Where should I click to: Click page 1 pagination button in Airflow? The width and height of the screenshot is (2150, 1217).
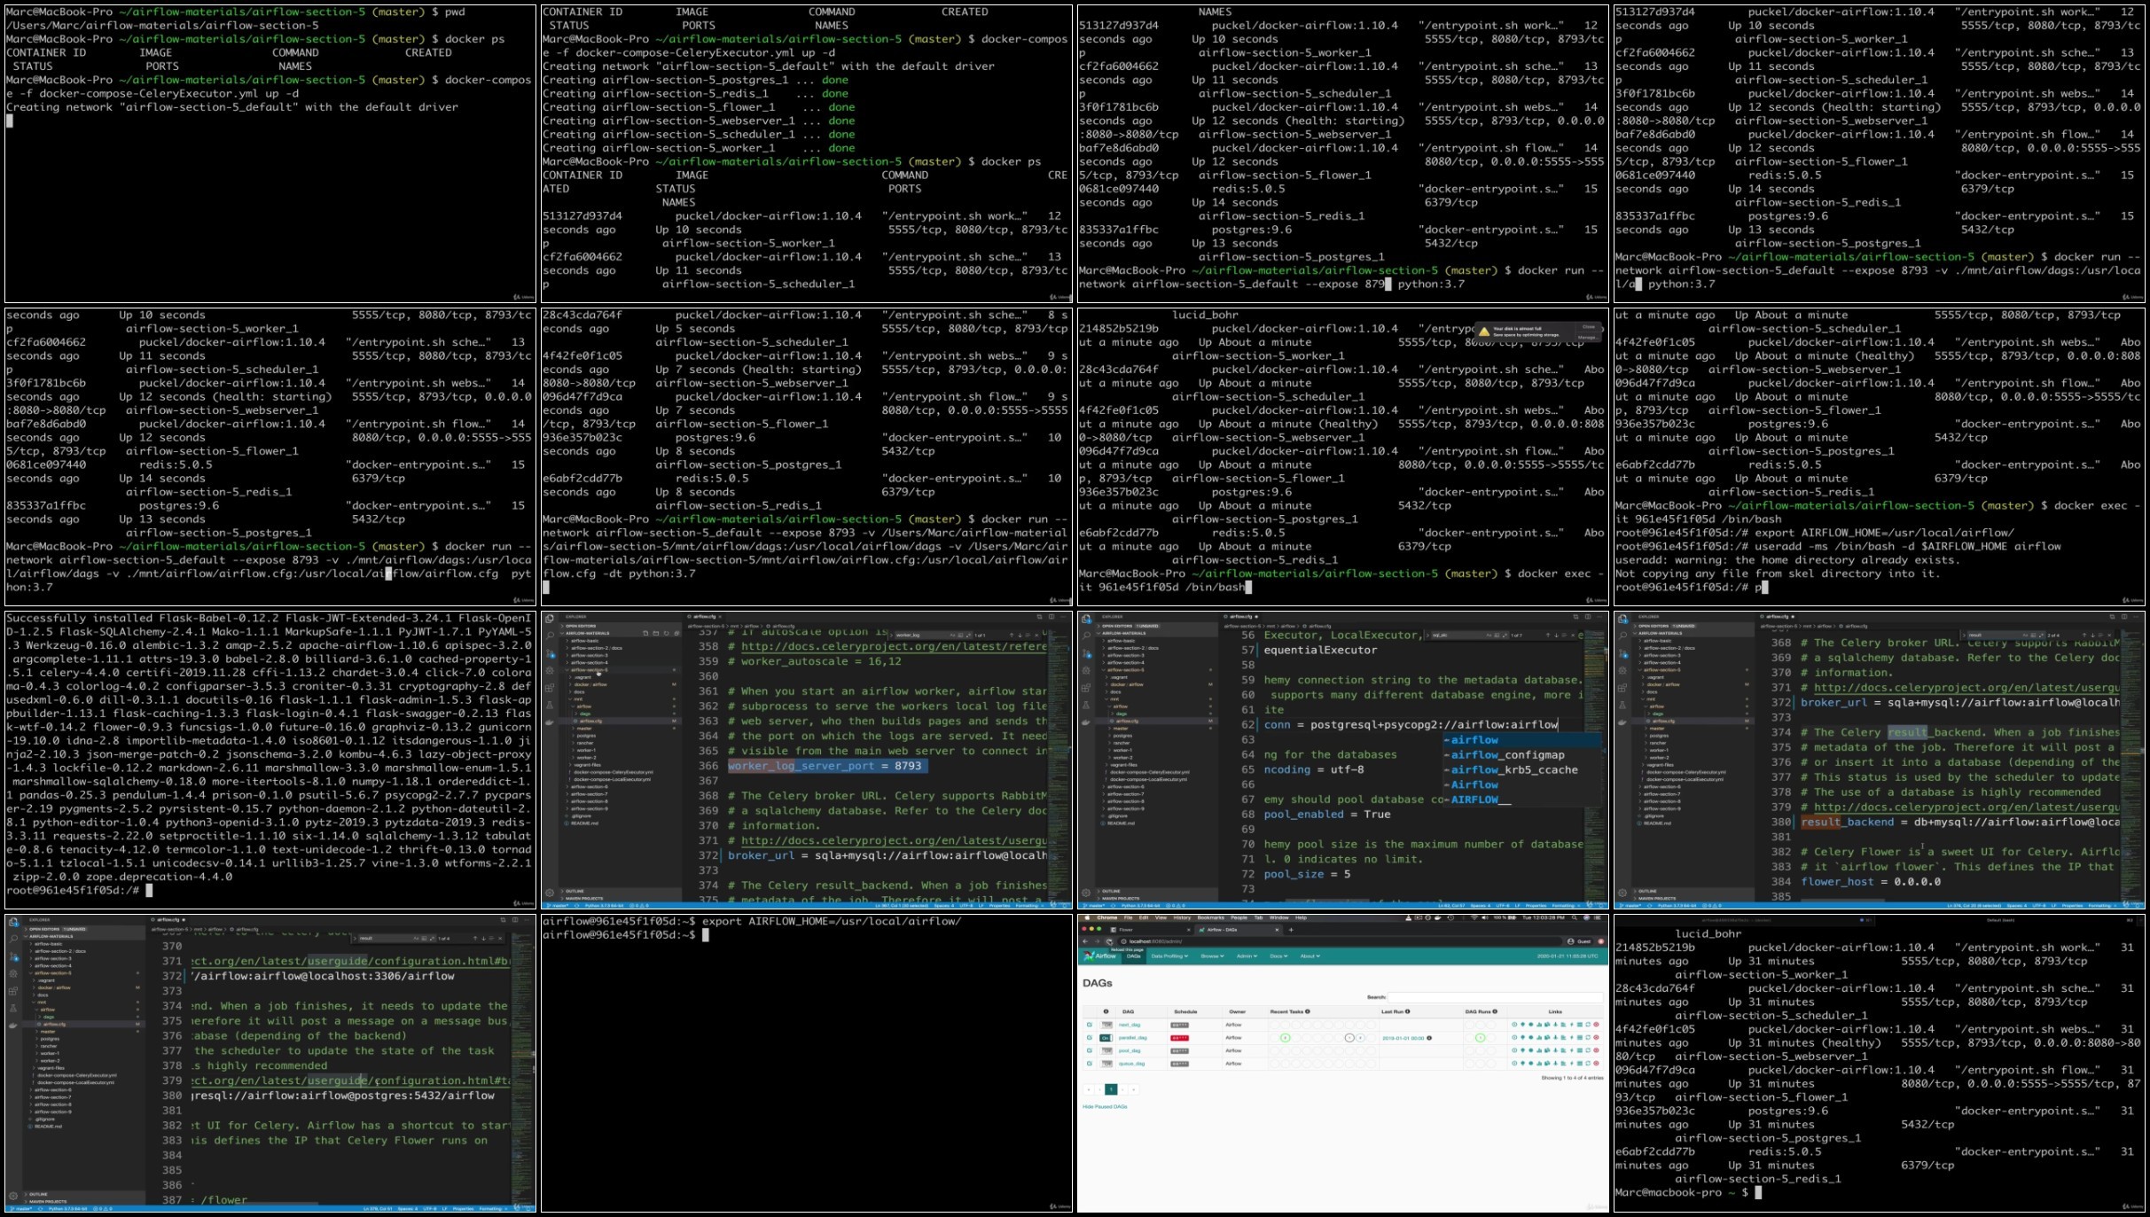pyautogui.click(x=1111, y=1089)
